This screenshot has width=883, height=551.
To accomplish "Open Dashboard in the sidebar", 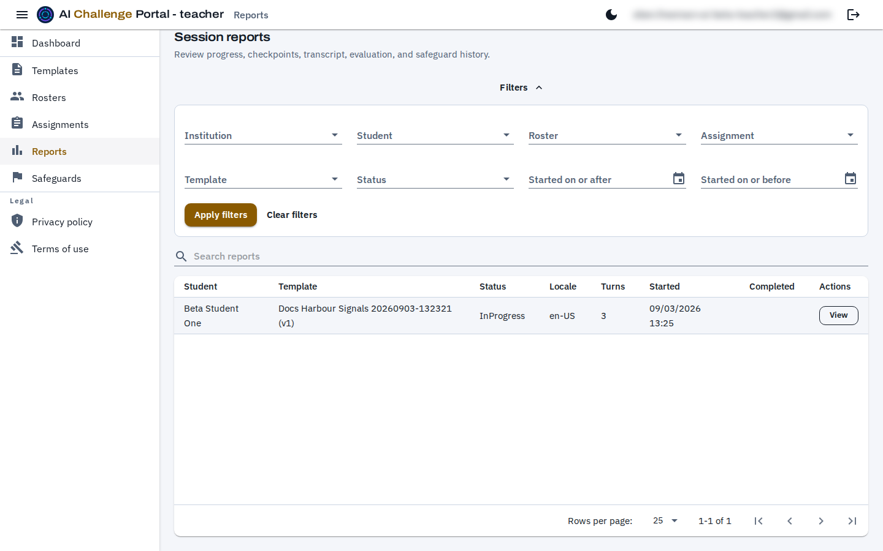I will click(80, 43).
